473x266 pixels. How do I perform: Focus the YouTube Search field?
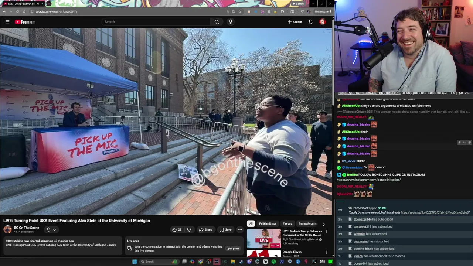pyautogui.click(x=156, y=22)
